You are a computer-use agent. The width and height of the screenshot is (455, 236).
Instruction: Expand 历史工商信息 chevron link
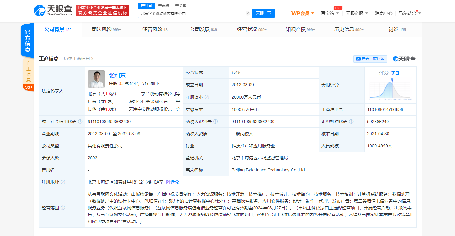pyautogui.click(x=78, y=59)
